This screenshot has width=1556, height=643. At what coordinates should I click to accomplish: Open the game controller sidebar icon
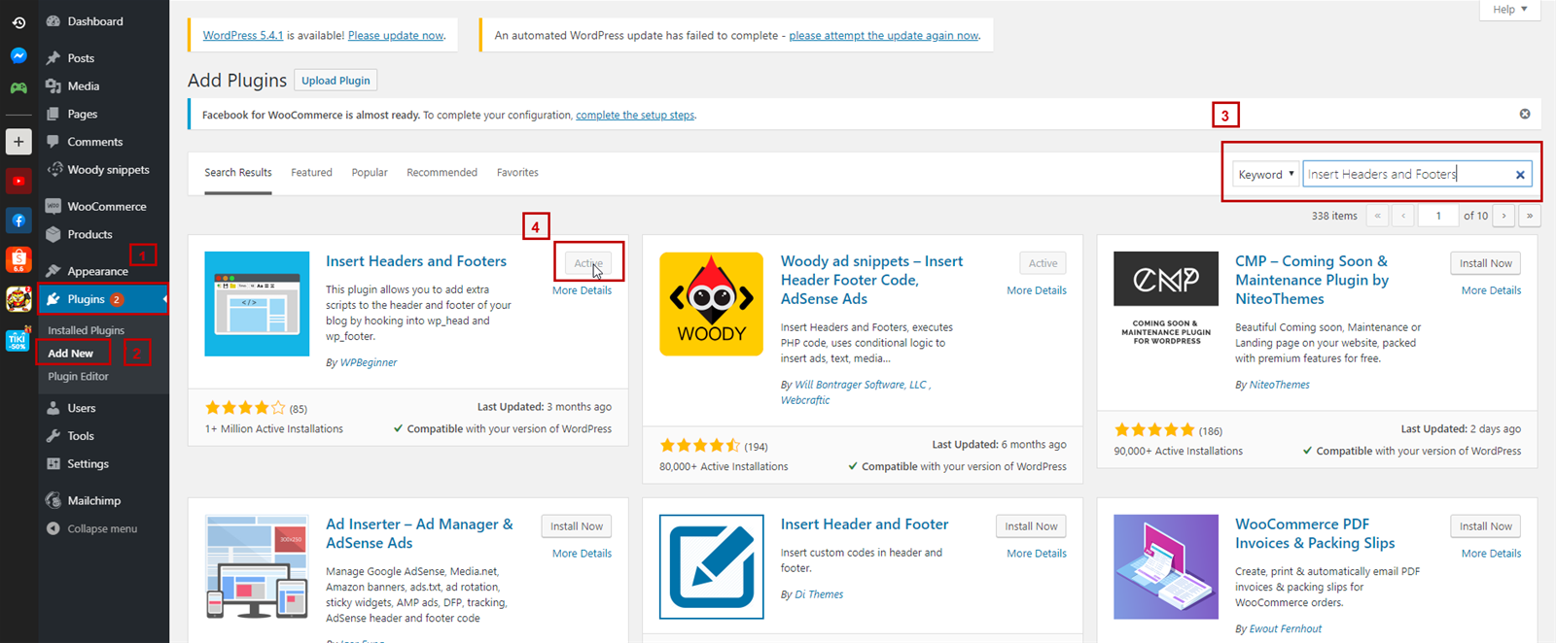tap(18, 87)
